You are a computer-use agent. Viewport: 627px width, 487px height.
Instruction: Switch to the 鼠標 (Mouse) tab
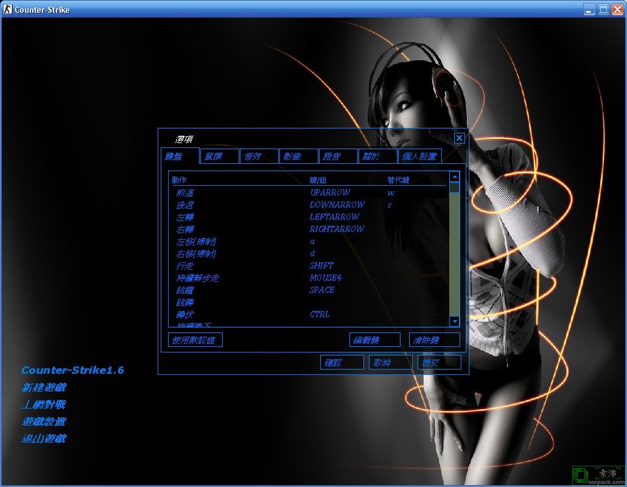(x=219, y=156)
